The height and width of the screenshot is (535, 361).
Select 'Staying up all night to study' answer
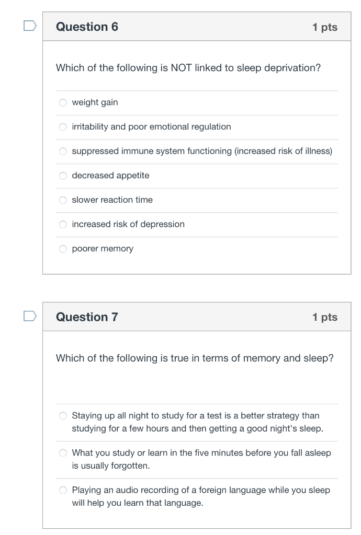63,416
